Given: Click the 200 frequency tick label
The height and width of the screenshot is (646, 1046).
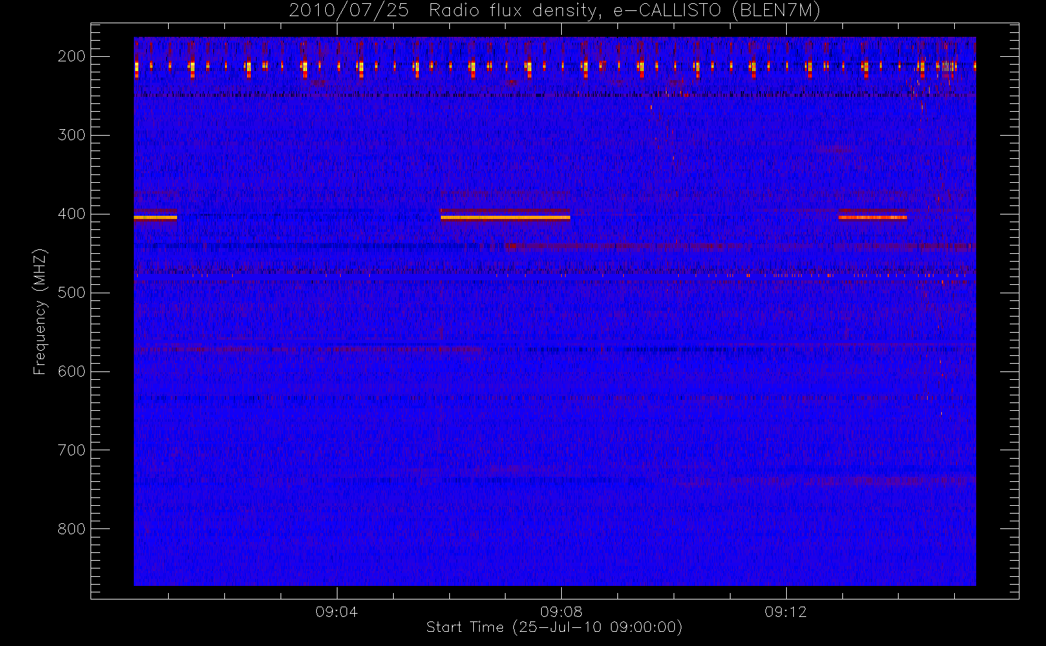Looking at the screenshot, I should [72, 56].
